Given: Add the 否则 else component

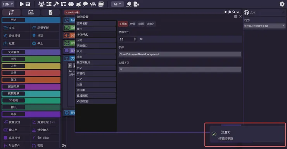Looking at the screenshot, I should pyautogui.click(x=45, y=146).
